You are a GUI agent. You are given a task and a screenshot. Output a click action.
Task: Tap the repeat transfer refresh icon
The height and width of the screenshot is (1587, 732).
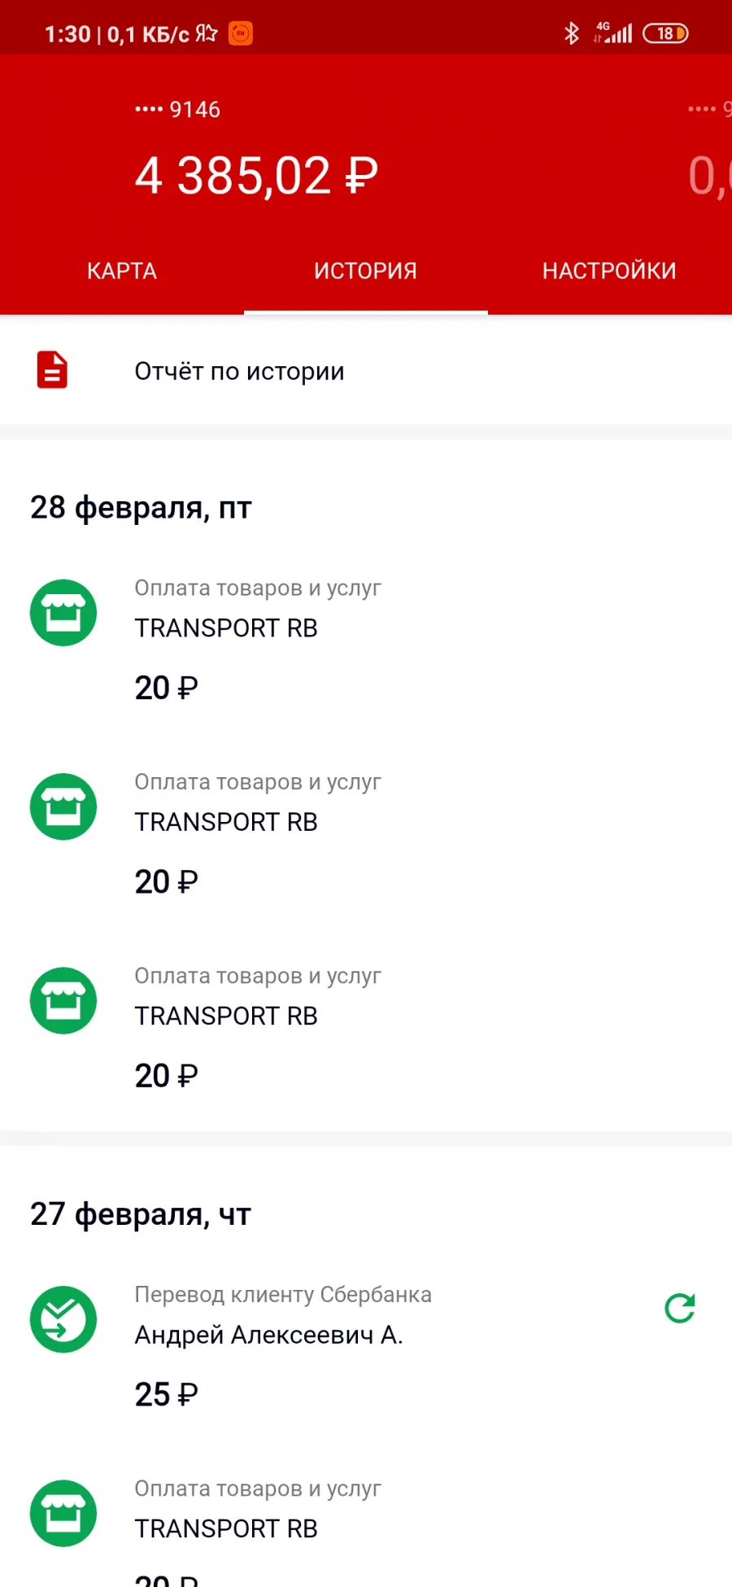click(679, 1309)
